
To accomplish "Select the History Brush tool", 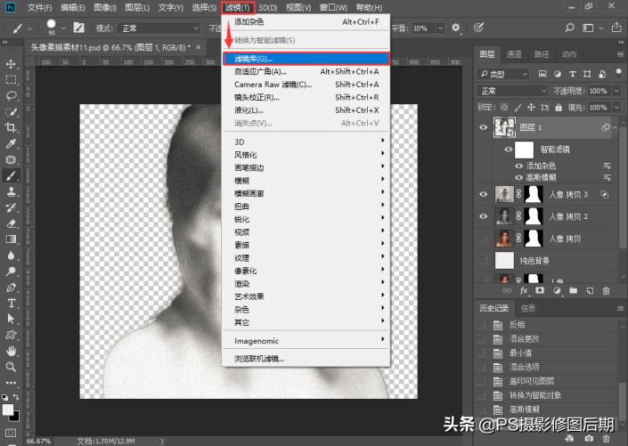I will pos(11,207).
